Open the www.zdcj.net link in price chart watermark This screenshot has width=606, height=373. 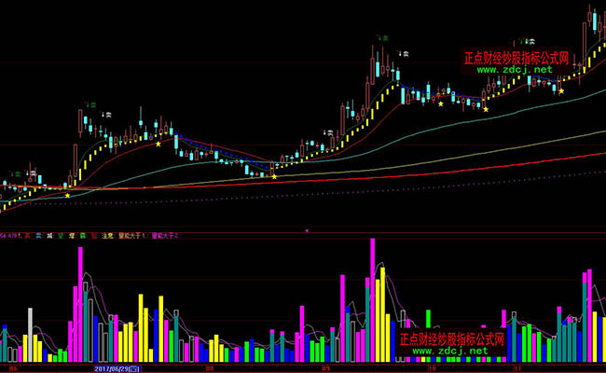(x=515, y=69)
